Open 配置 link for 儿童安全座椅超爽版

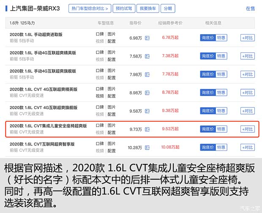tap(112, 132)
